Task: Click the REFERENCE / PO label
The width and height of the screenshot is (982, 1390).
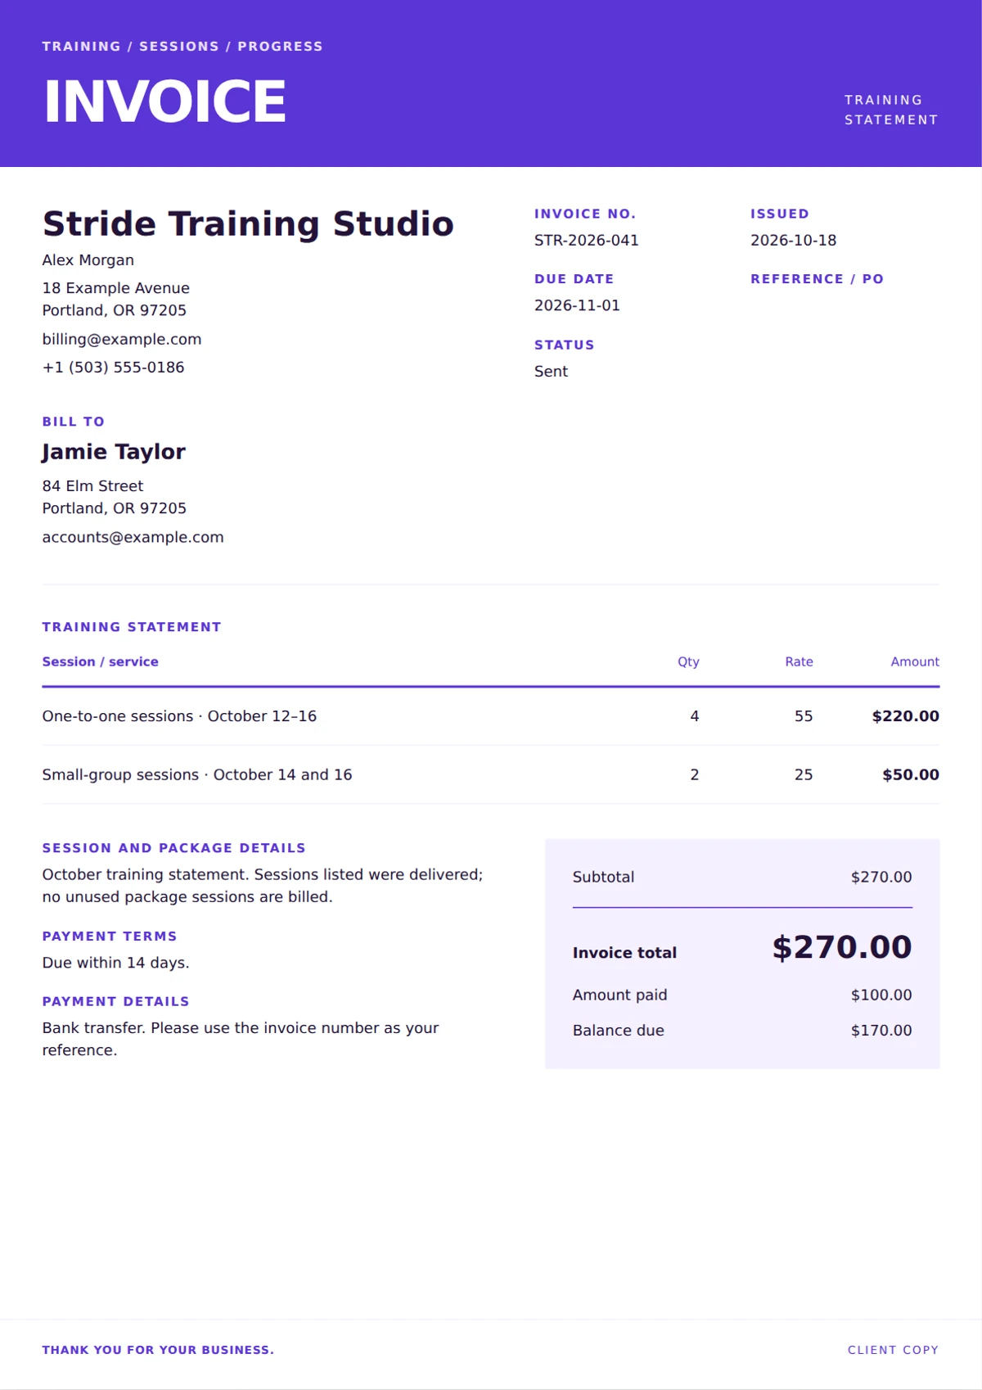Action: (818, 279)
